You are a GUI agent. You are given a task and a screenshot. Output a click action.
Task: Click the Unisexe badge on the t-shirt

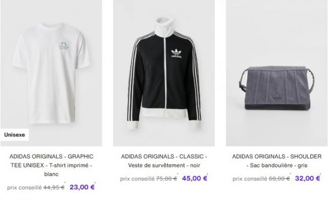point(15,135)
